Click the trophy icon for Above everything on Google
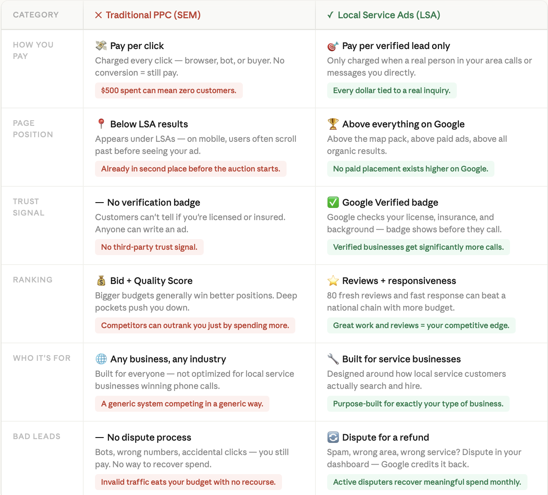548x495 pixels. (332, 124)
